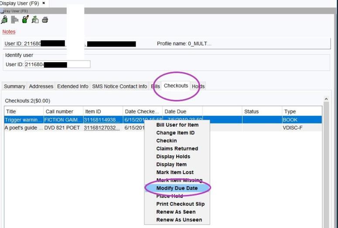Click the scrollbar up arrow

tap(326, 99)
